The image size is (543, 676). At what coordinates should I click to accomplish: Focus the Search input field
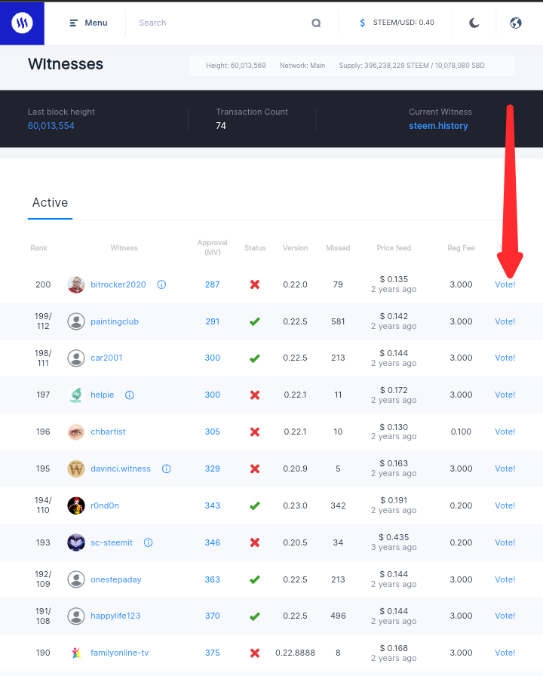[x=219, y=23]
